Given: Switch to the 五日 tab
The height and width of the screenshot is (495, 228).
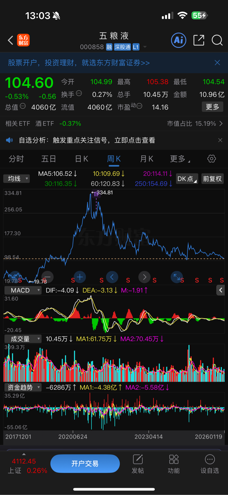Looking at the screenshot, I should point(49,159).
